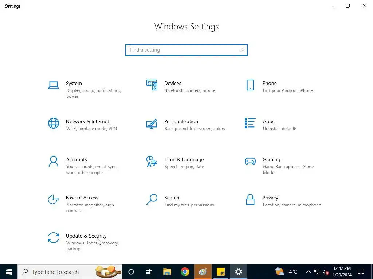This screenshot has width=373, height=279.
Task: Open the weather widget showing -4°C
Action: click(286, 272)
